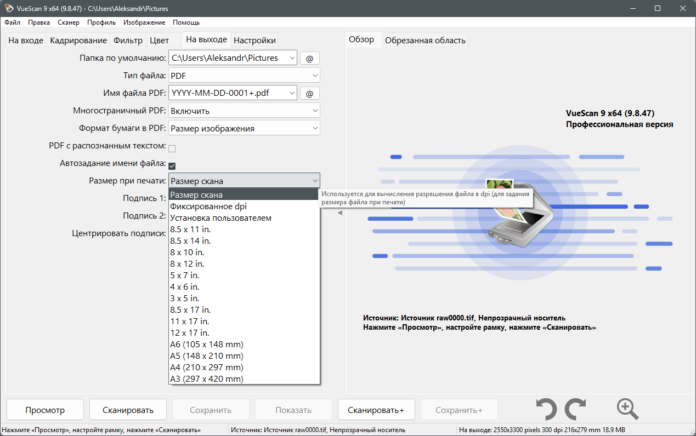Click the Сканировать+ button
Image resolution: width=696 pixels, height=436 pixels.
tap(376, 410)
